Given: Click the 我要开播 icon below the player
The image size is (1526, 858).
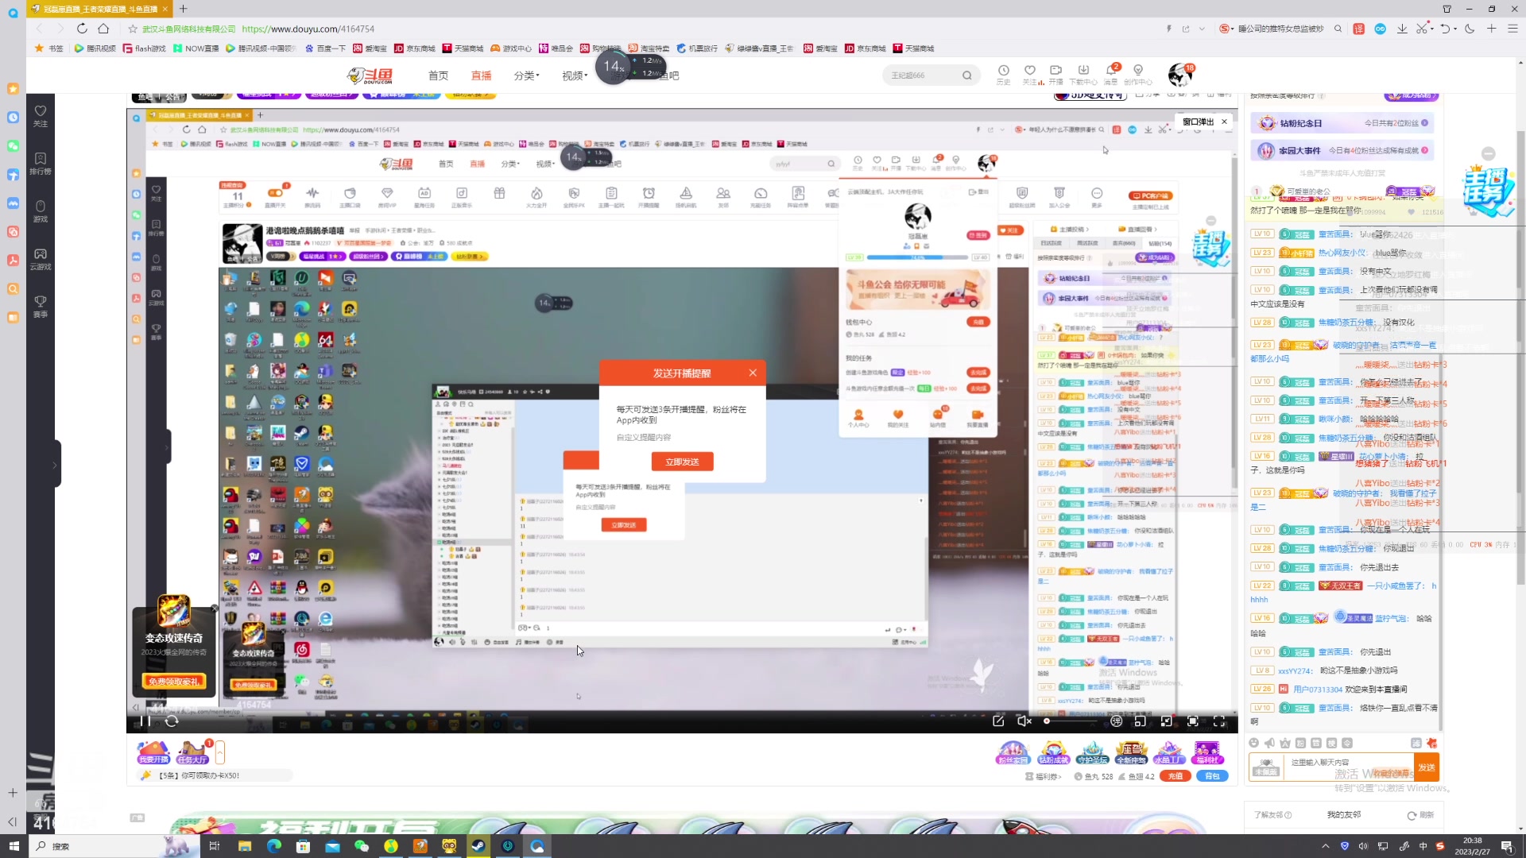Looking at the screenshot, I should click(x=153, y=753).
